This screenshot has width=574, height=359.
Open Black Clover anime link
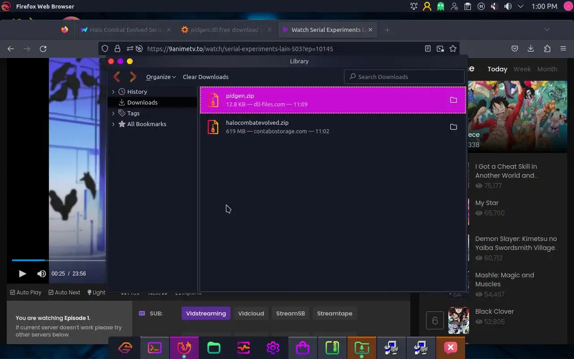(494, 311)
